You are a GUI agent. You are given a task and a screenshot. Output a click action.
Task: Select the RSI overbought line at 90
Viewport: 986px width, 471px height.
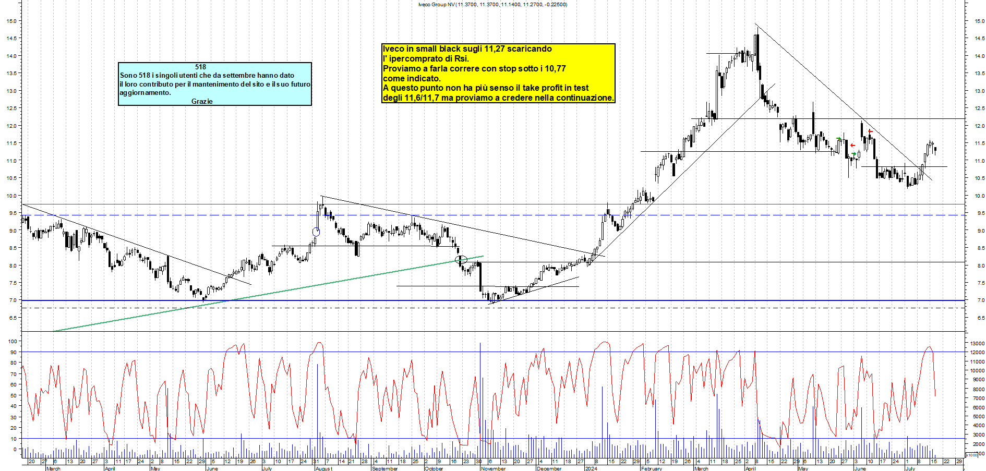click(x=493, y=352)
